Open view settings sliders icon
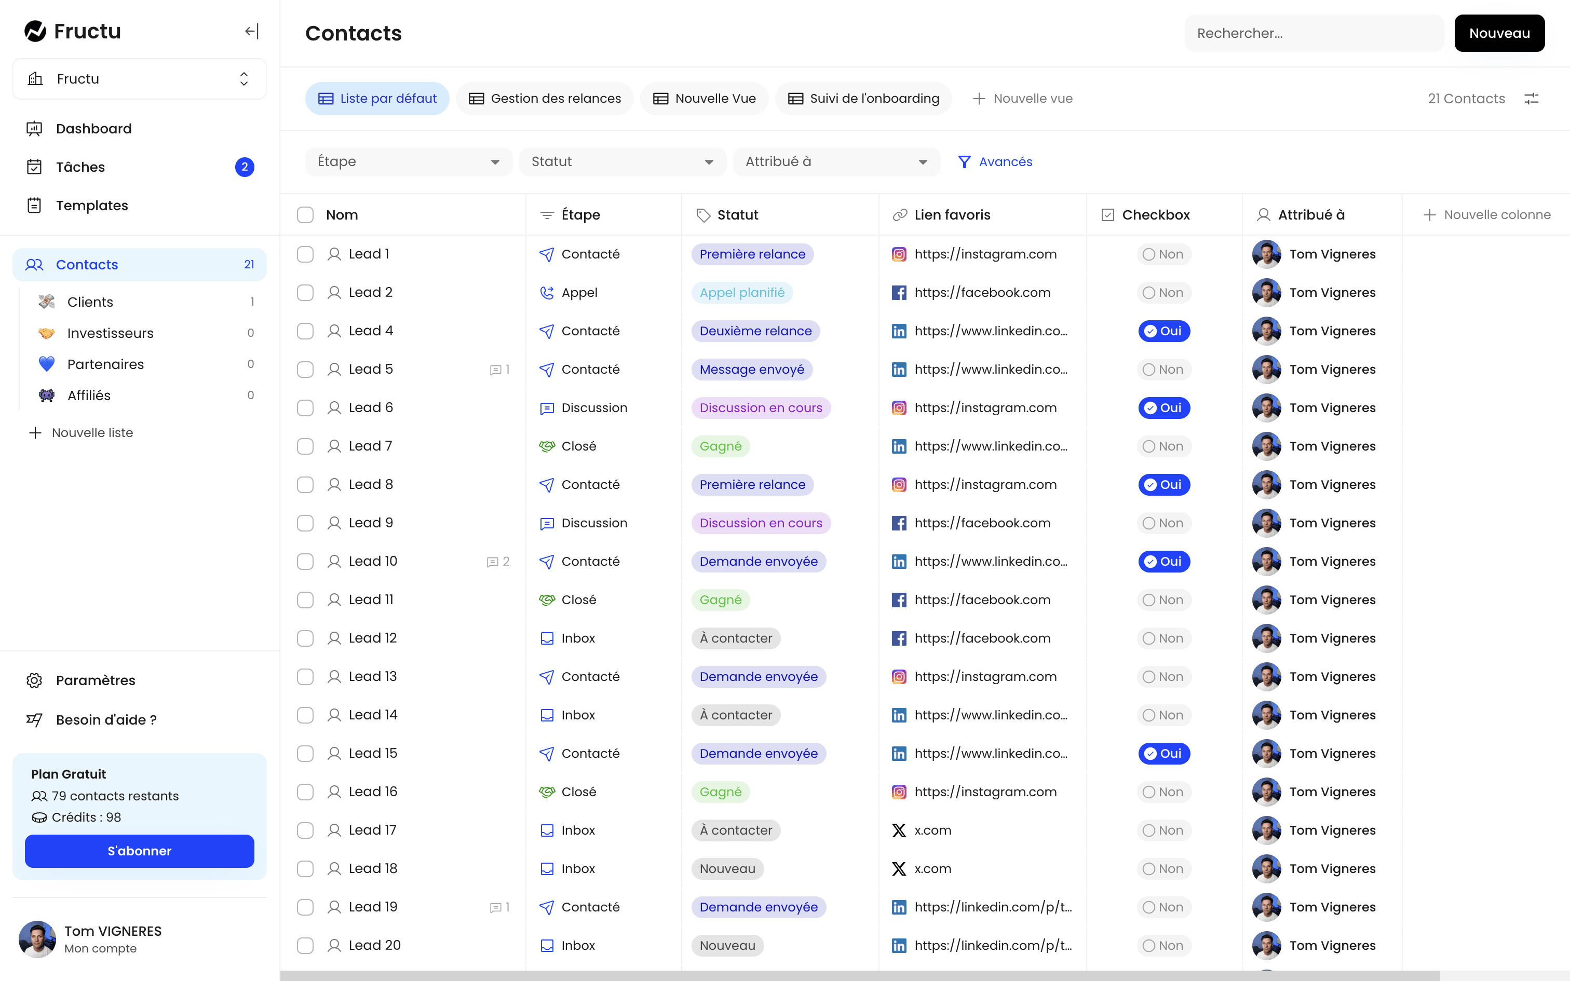Screen dimensions: 1570x981 point(1531,99)
